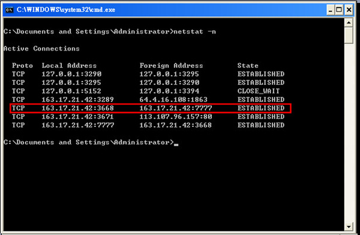Click the Proto column header
360x235 pixels.
[x=22, y=66]
